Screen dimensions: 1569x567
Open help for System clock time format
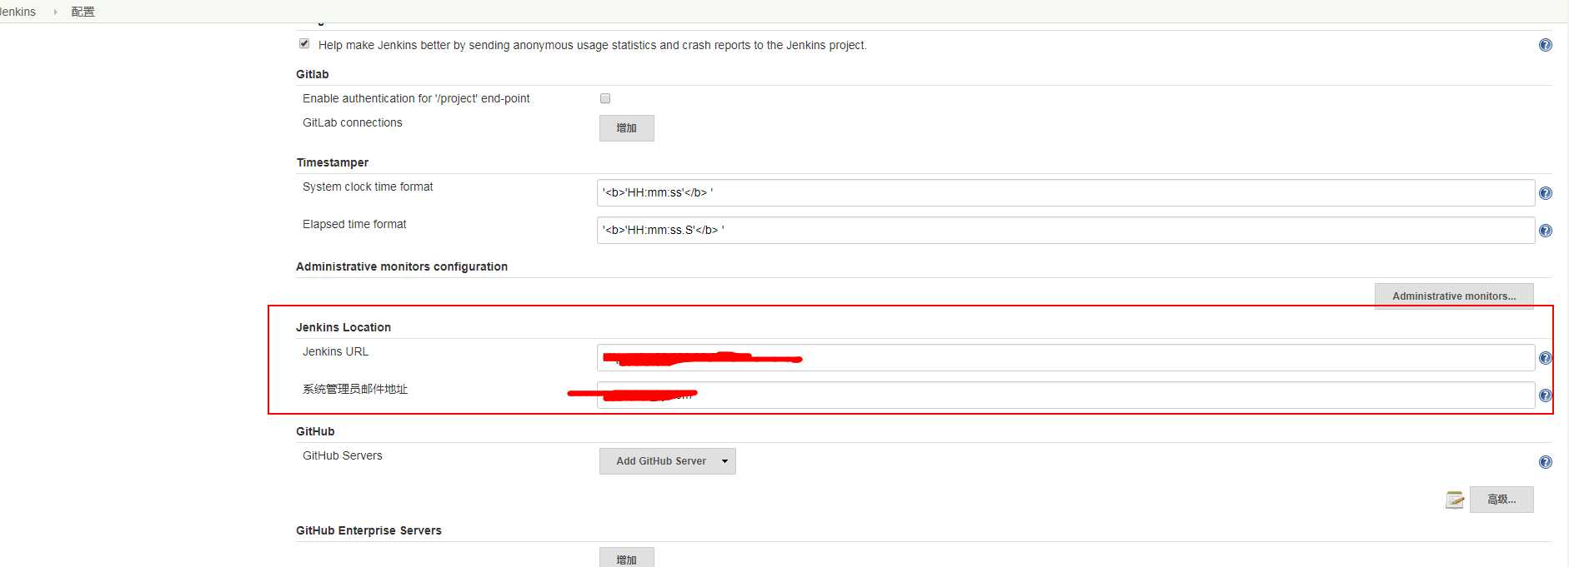pos(1545,193)
